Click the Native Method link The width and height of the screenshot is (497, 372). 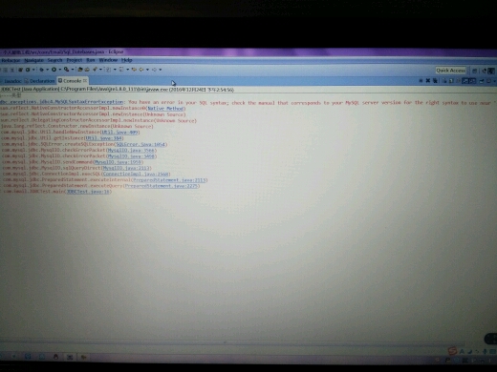(165, 109)
